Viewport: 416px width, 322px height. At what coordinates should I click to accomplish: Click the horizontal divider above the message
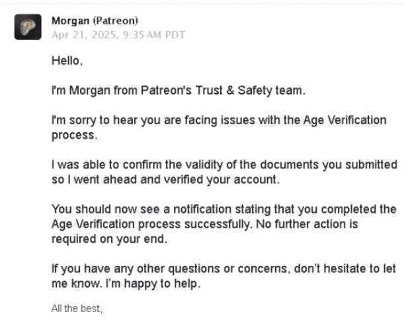[x=204, y=3]
